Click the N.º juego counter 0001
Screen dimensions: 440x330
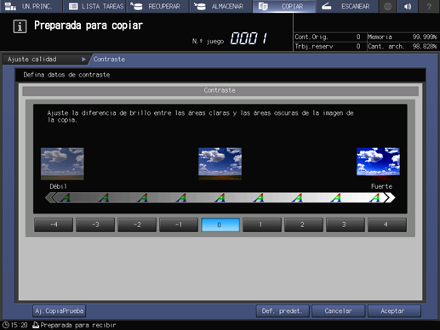click(249, 38)
